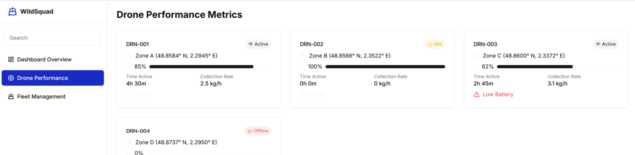Click the WildSquad logo icon

[x=12, y=11]
